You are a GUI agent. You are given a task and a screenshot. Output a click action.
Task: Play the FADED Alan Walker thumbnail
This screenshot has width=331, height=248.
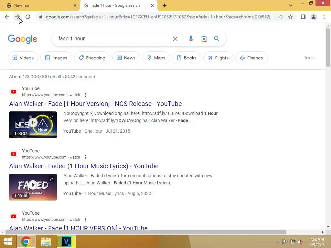pyautogui.click(x=33, y=187)
